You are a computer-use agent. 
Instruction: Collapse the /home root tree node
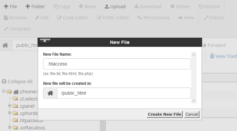coord(4,91)
